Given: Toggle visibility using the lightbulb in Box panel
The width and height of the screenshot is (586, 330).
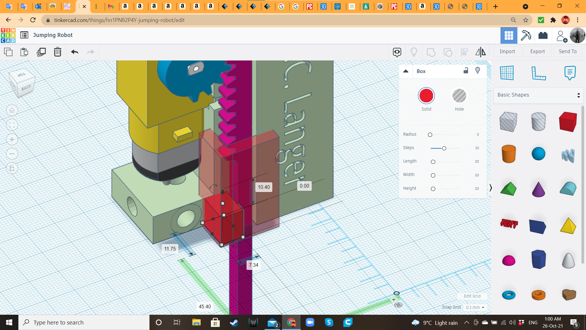Looking at the screenshot, I should coord(478,71).
